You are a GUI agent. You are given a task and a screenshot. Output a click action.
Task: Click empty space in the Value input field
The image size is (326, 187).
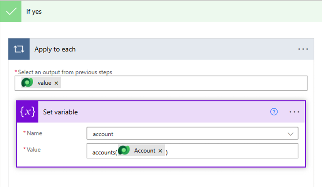[231, 151]
